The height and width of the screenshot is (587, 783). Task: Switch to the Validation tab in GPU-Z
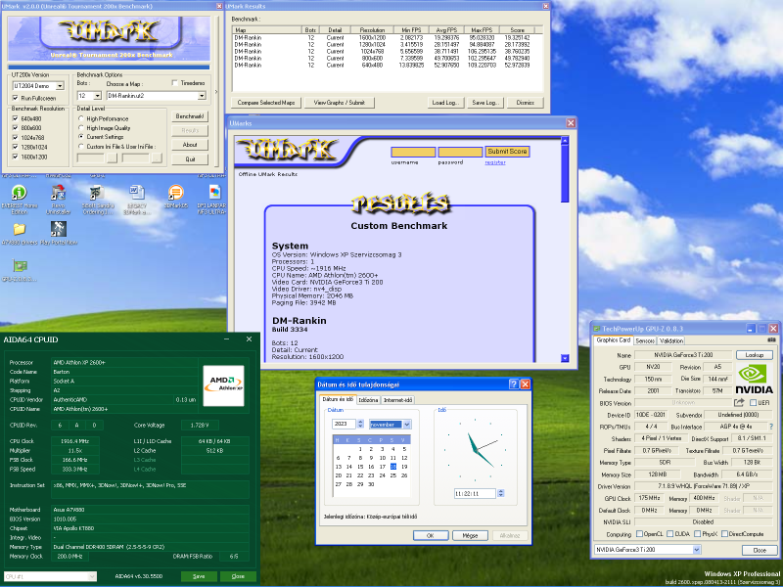coord(670,340)
